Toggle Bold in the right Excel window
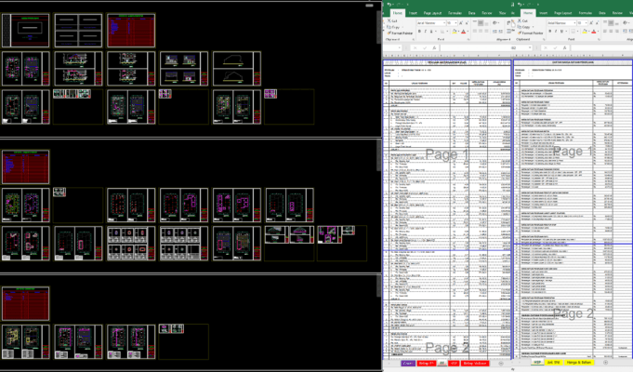Screen dimensions: 633x372 click(549, 31)
